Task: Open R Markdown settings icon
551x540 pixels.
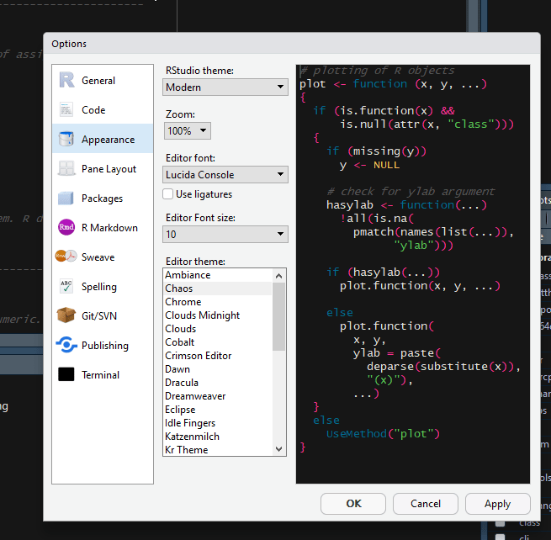Action: [66, 228]
